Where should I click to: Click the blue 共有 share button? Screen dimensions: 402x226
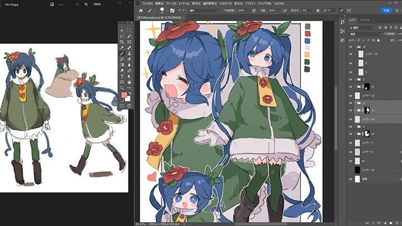386,11
